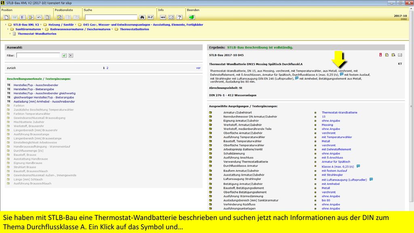Click the mit S-Anschluss value link
The height and width of the screenshot is (233, 414).
(x=332, y=157)
